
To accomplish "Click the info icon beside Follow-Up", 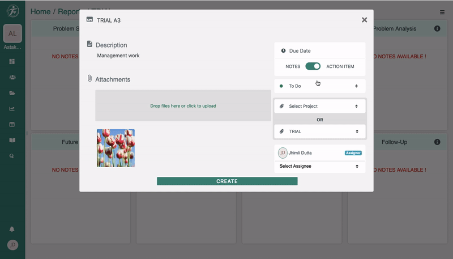I will point(437,142).
